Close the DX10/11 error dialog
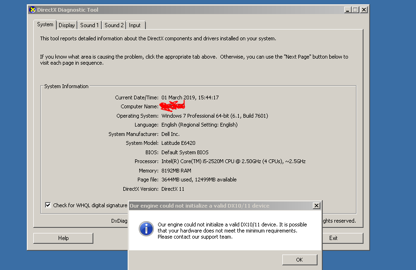The image size is (416, 270). click(x=317, y=206)
